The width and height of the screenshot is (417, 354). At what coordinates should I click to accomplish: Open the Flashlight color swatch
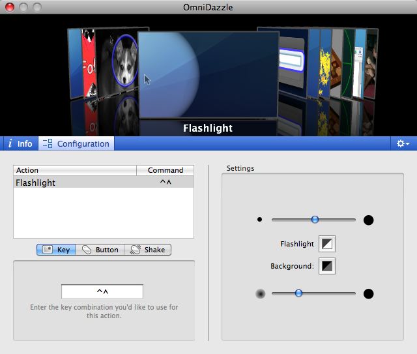pyautogui.click(x=326, y=244)
